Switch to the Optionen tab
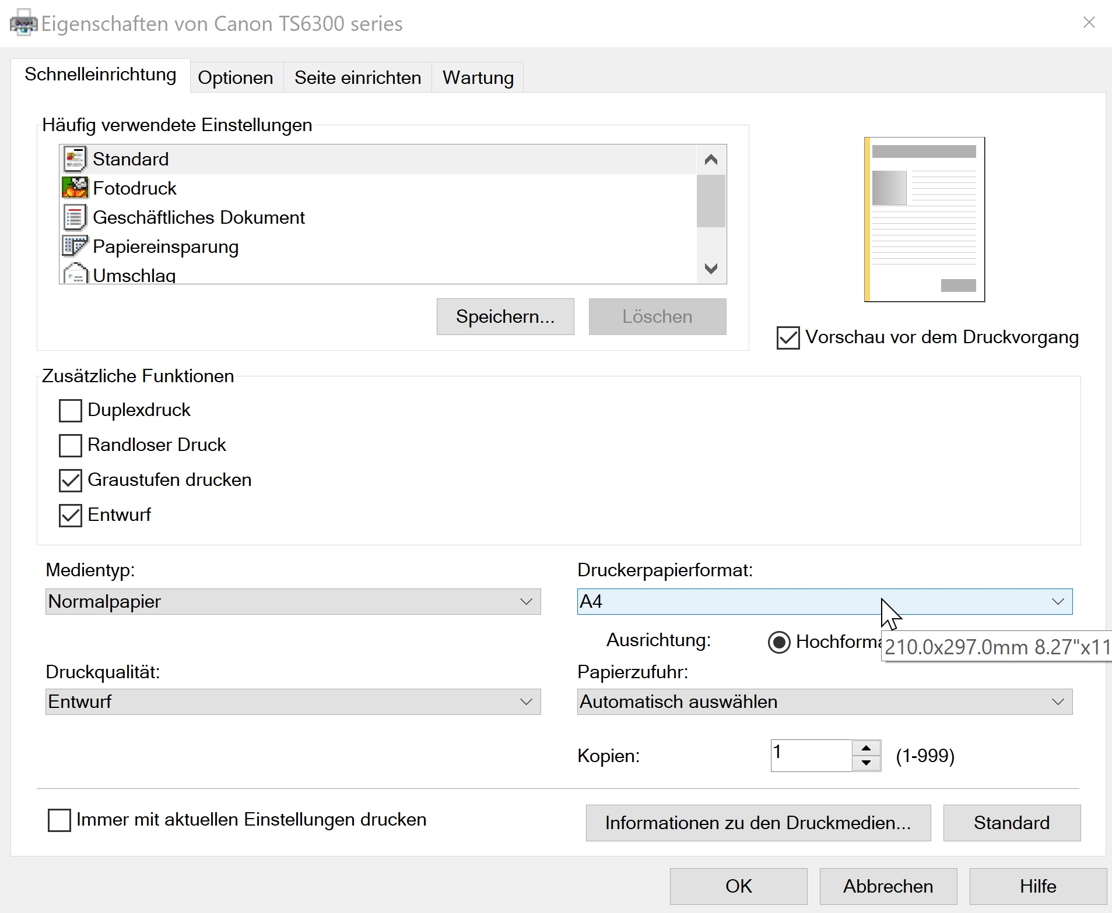This screenshot has width=1112, height=913. tap(236, 77)
